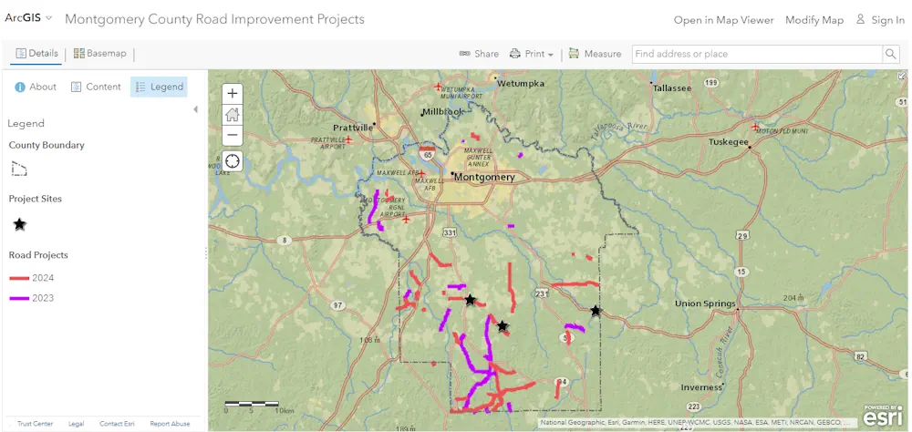Viewport: 912px width, 432px height.
Task: Click the route 97 shield on map
Action: tap(337, 305)
